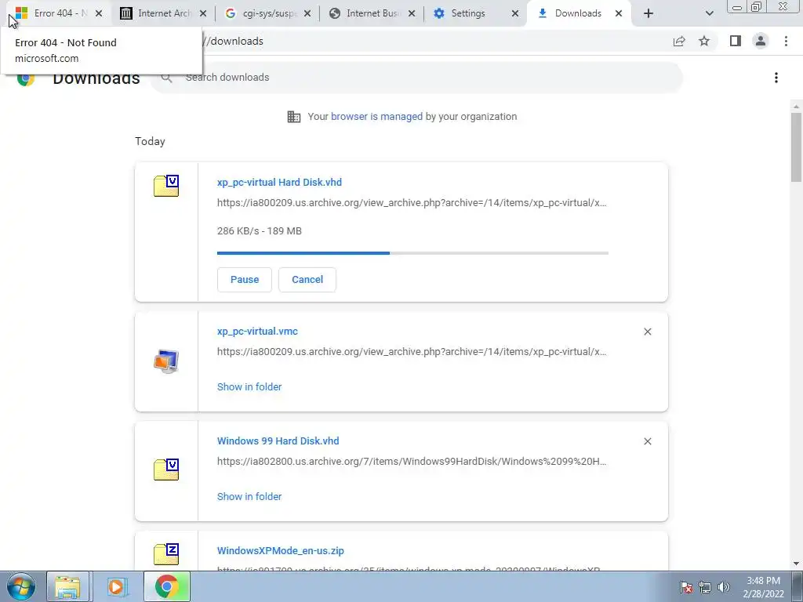Switch to the Internet Archive tab
The image size is (803, 602).
[164, 13]
